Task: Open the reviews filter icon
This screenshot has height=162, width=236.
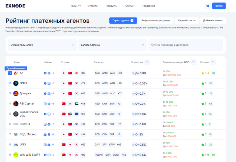Action: pos(213,62)
